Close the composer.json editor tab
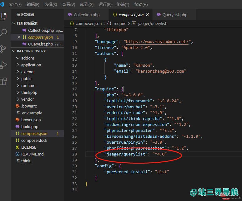The image size is (242, 201). click(147, 15)
